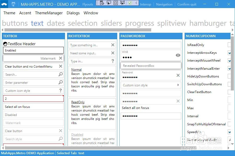The height and width of the screenshot is (156, 235).
Task: Open the GitHub octocat icon link
Action: click(13, 4)
